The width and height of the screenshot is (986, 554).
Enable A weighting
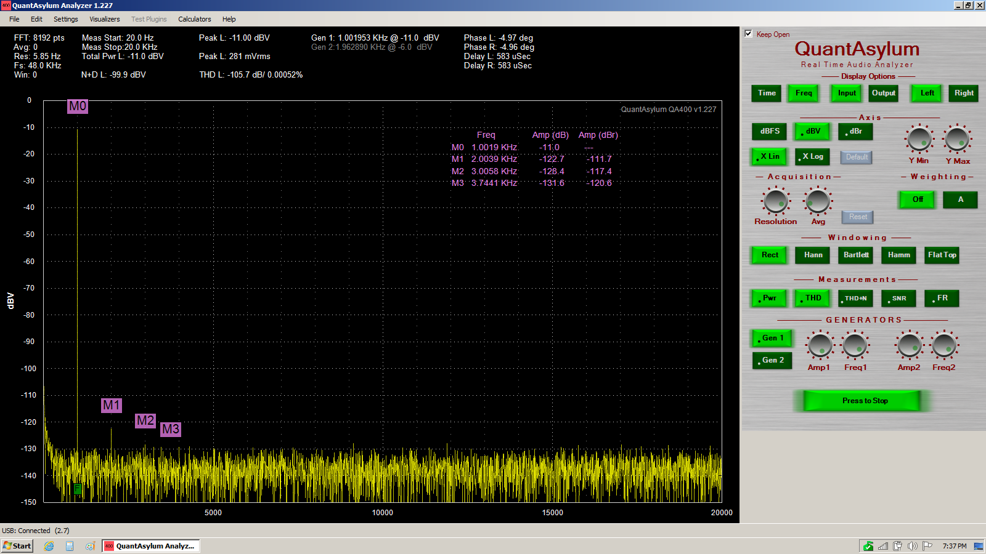coord(960,199)
